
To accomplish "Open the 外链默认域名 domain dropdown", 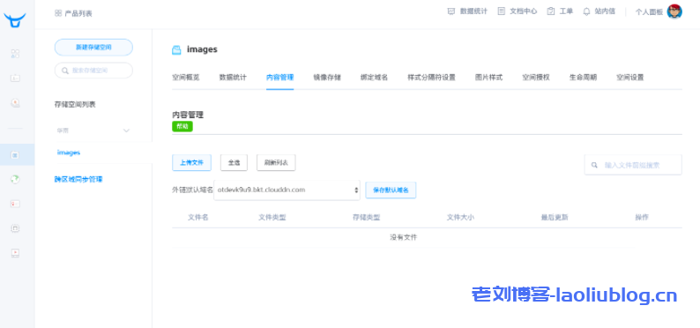I will tap(287, 190).
